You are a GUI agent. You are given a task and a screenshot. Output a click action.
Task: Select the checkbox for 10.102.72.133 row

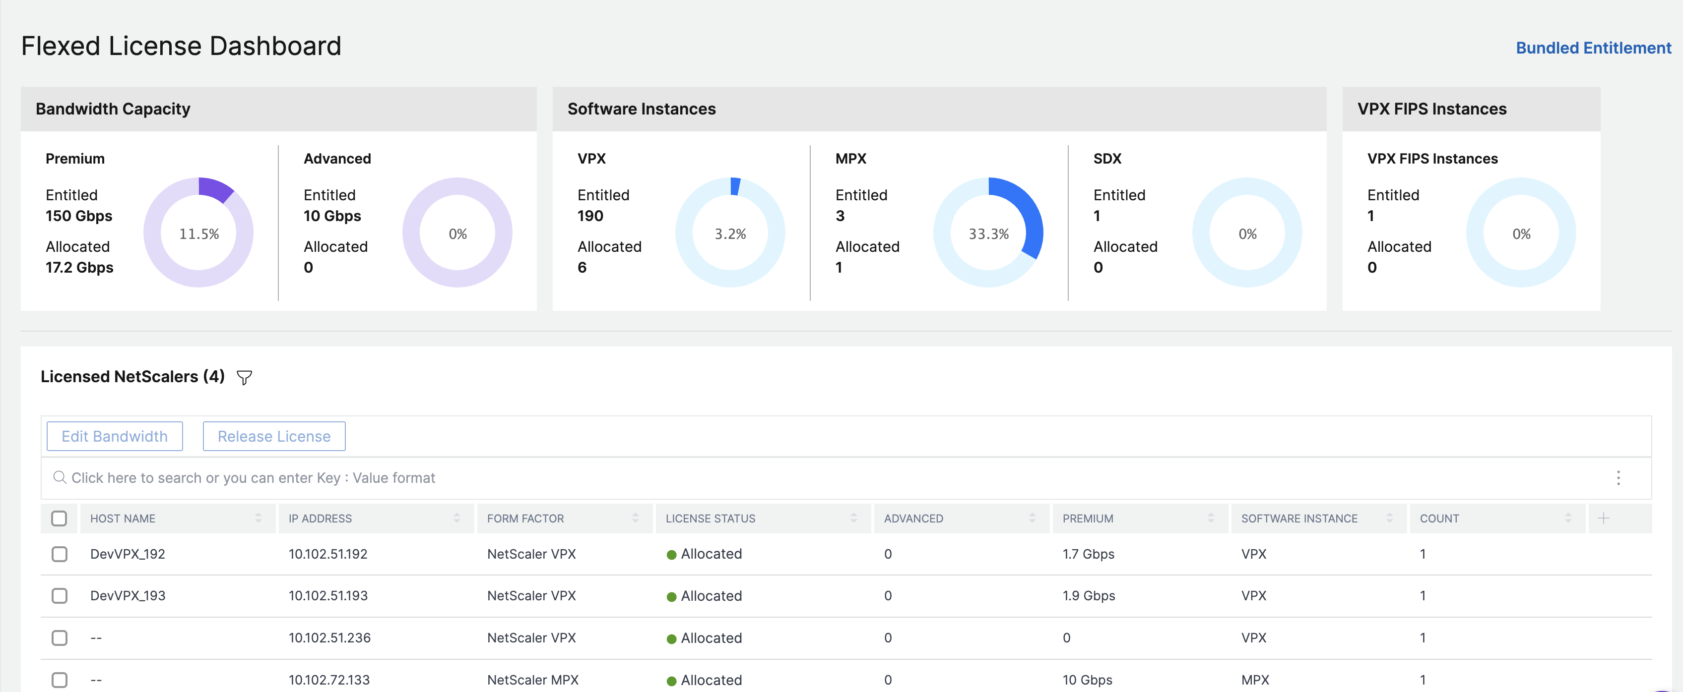[x=60, y=680]
